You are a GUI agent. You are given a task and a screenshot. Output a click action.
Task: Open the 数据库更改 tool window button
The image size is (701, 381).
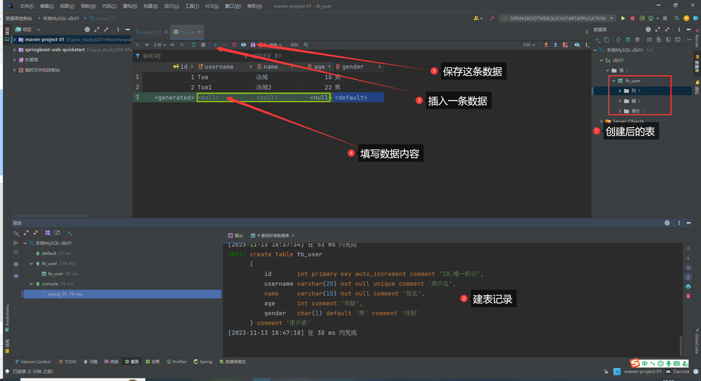(233, 362)
